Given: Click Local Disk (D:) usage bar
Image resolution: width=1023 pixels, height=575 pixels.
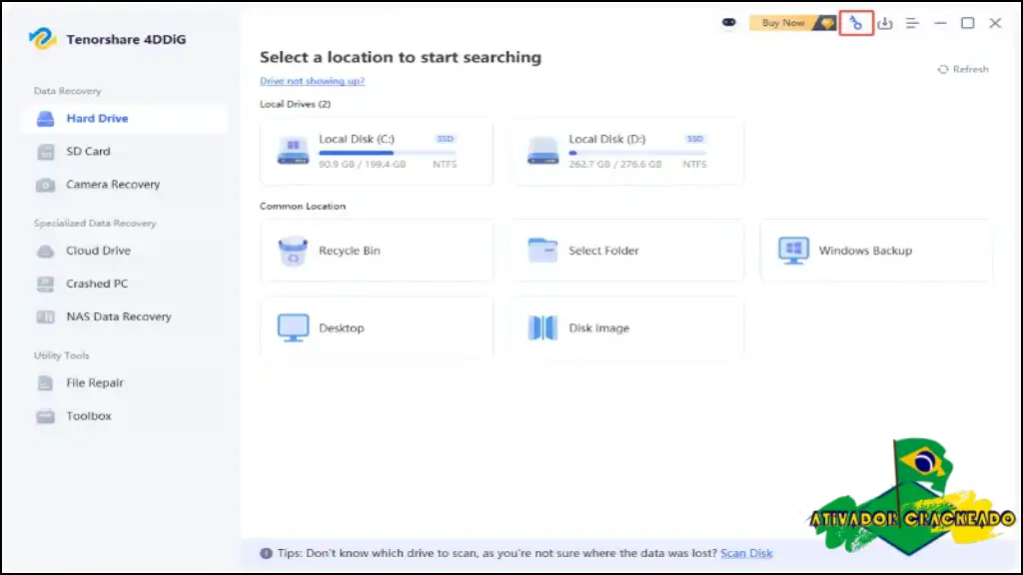Looking at the screenshot, I should tap(637, 153).
